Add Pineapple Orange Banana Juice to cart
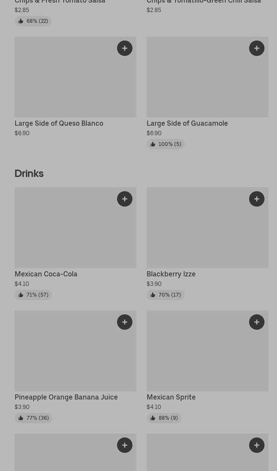The width and height of the screenshot is (277, 471). coord(125,322)
